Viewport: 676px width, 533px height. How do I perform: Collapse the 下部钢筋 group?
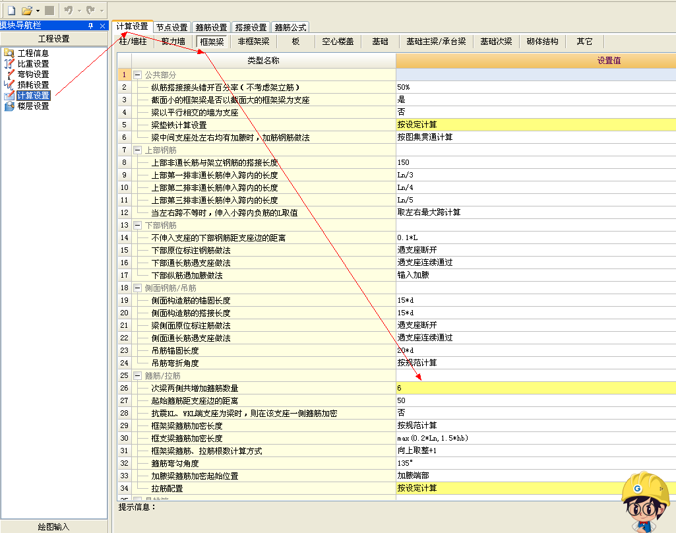coord(138,226)
